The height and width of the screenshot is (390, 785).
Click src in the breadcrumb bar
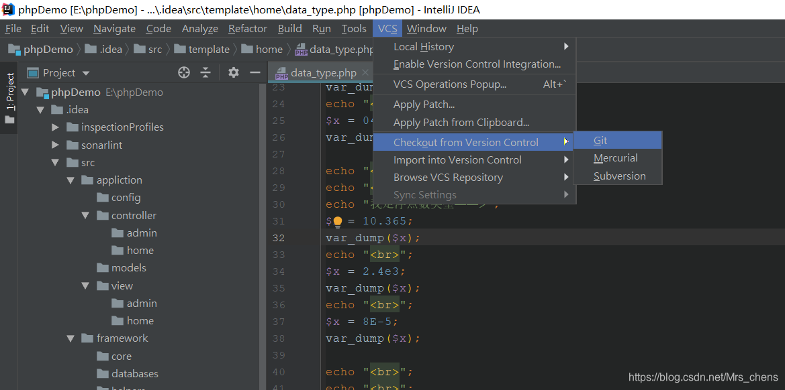(154, 50)
